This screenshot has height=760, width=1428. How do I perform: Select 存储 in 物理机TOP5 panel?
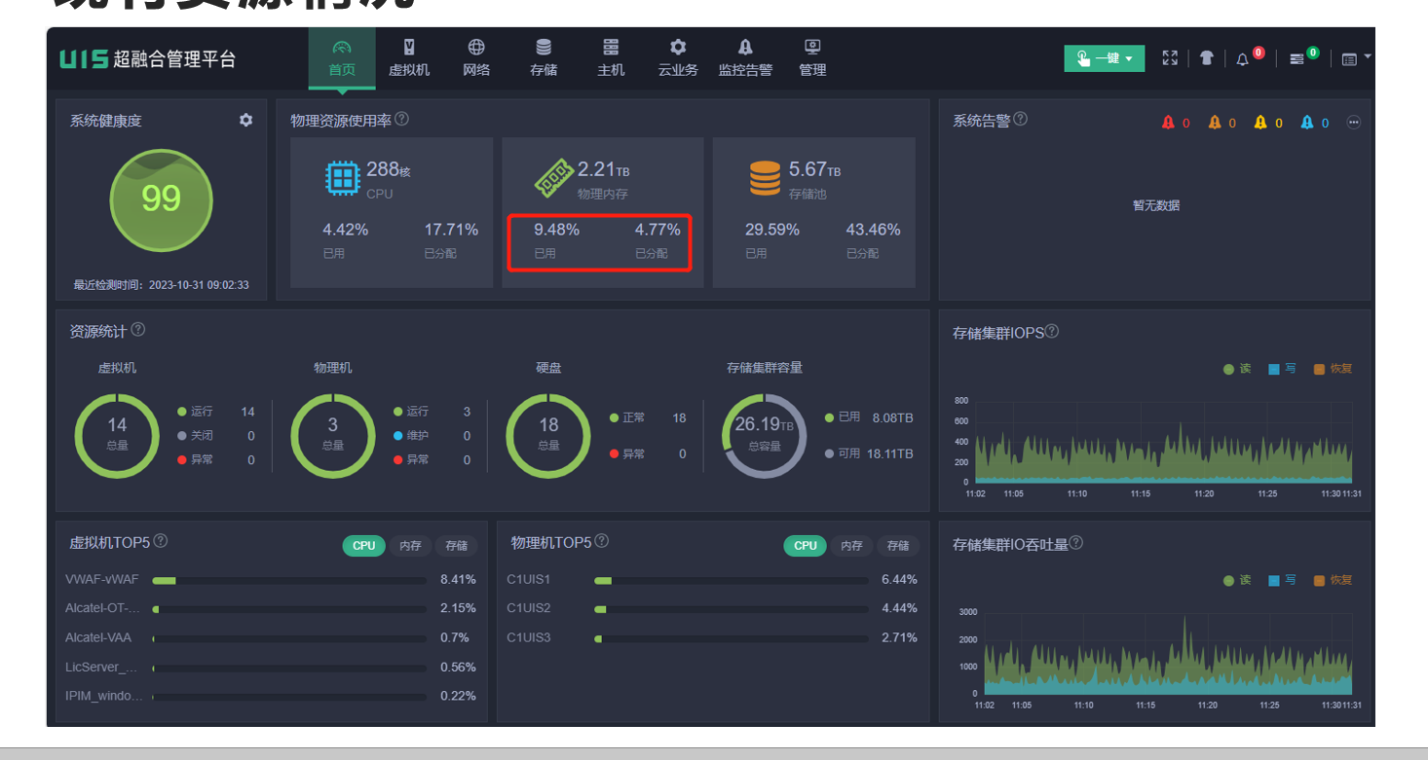[898, 546]
